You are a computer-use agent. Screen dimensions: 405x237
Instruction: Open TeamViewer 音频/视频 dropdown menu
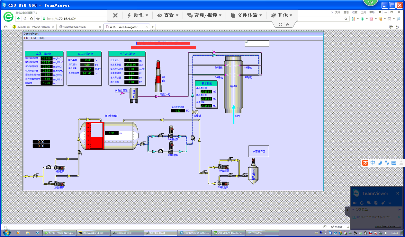click(x=205, y=15)
